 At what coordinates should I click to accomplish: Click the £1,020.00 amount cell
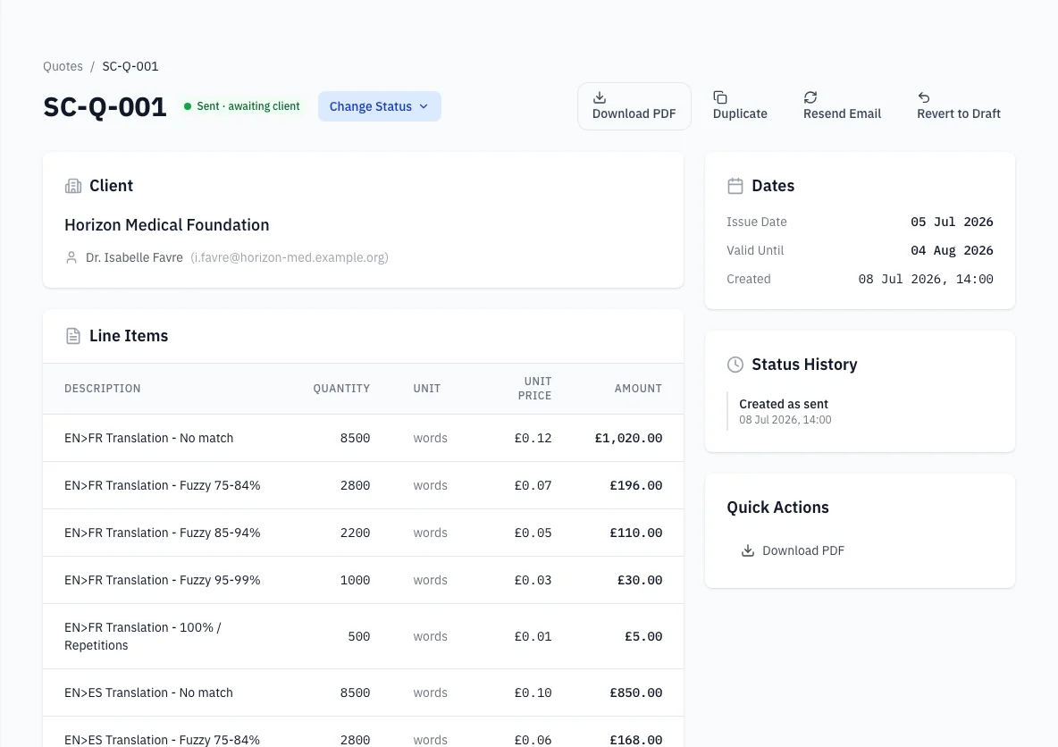[628, 438]
